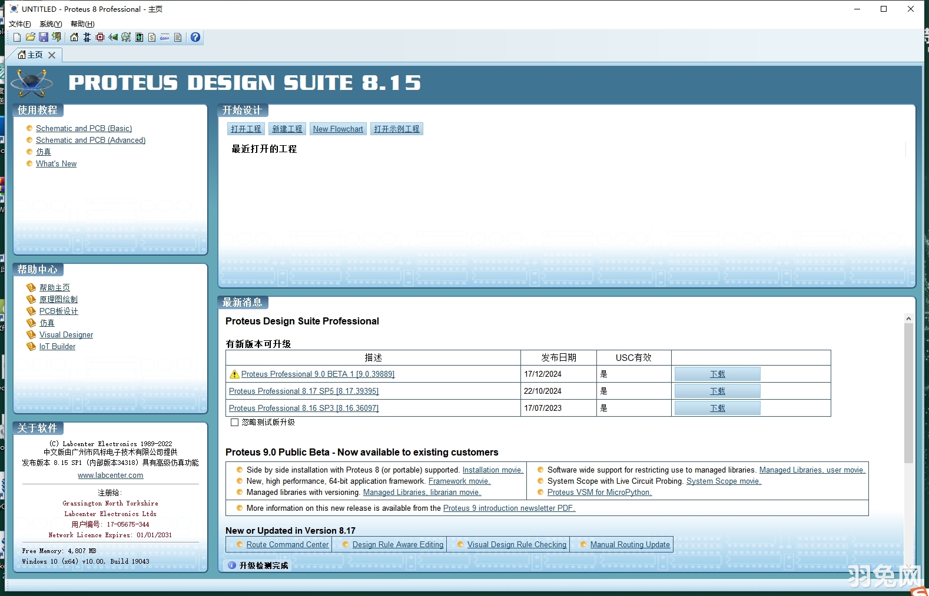Click the Bill of Materials dollar icon
The image size is (929, 596).
[x=152, y=38]
